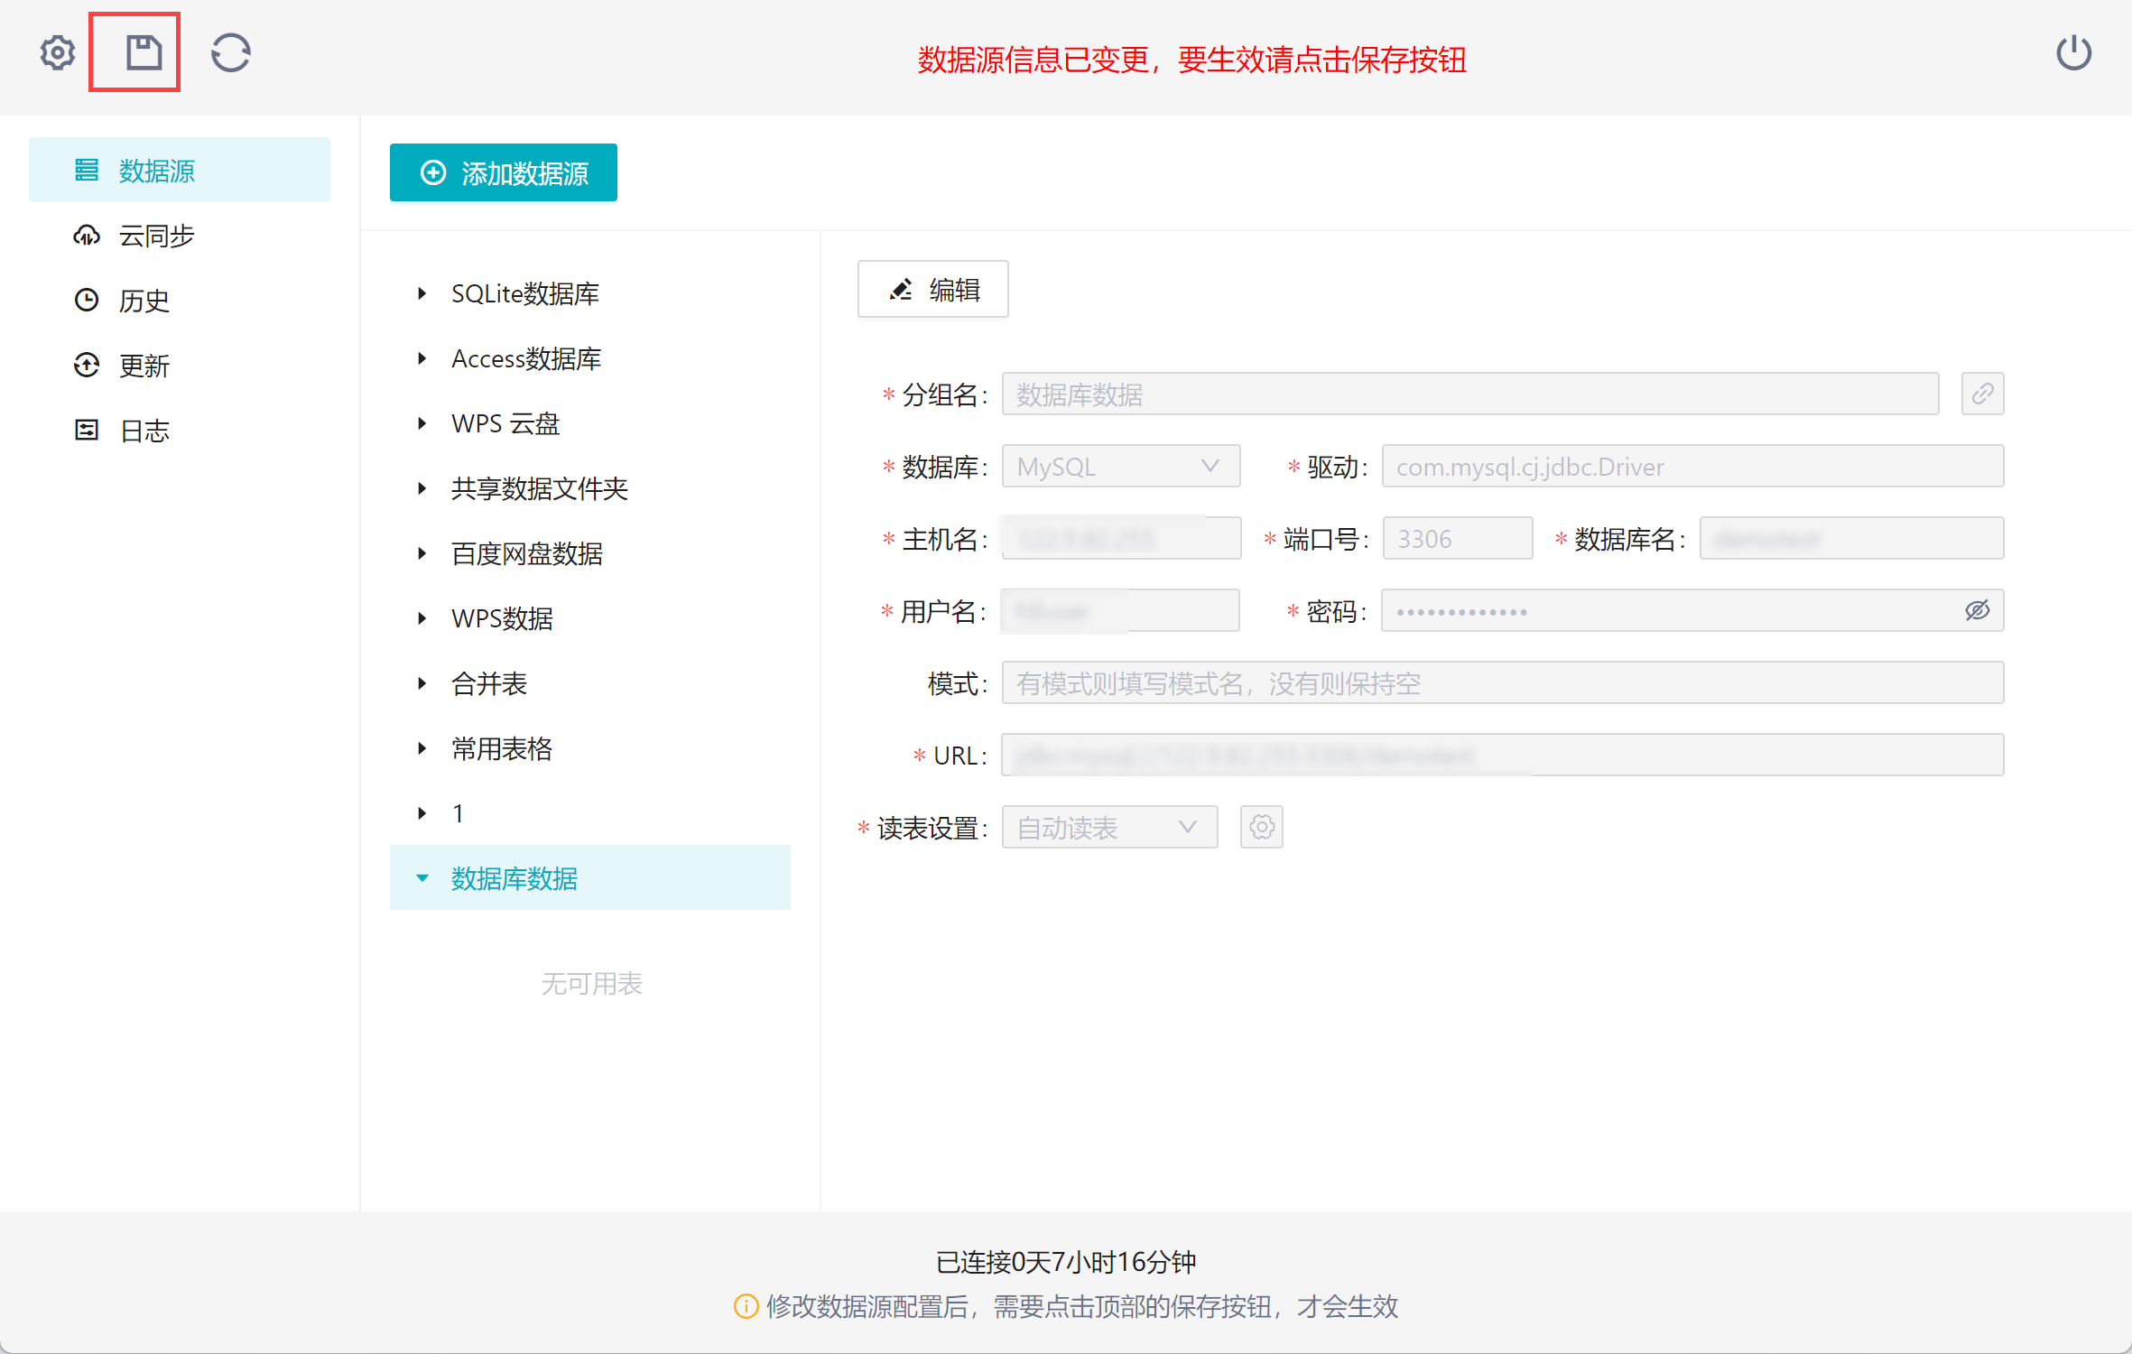Click the URL input field

point(1503,755)
